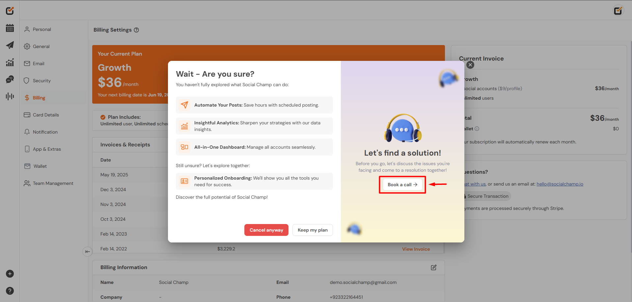
Task: Open Security settings
Action: tap(54, 81)
